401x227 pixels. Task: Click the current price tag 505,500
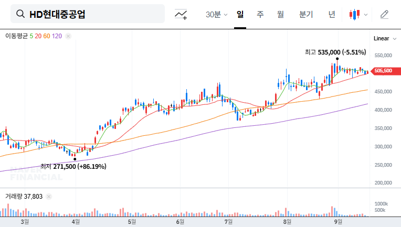tap(386, 71)
